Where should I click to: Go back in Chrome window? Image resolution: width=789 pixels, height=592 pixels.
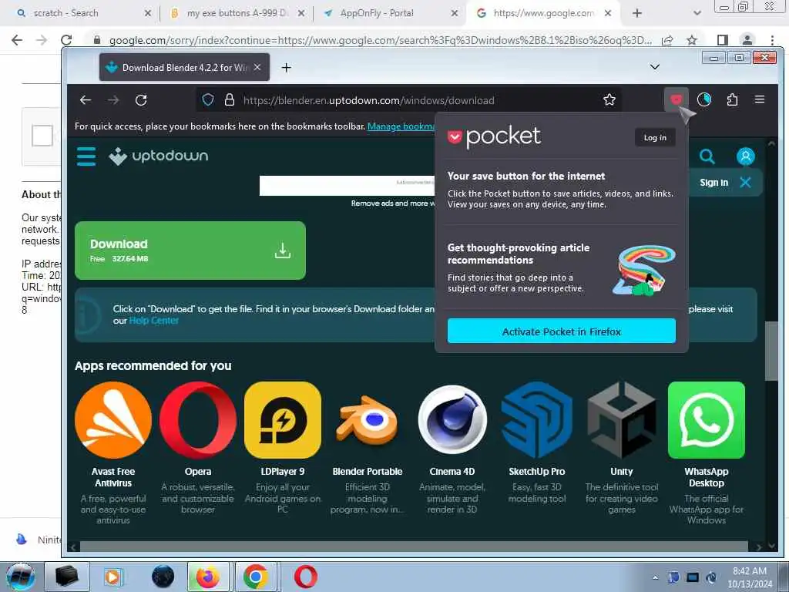tap(17, 40)
